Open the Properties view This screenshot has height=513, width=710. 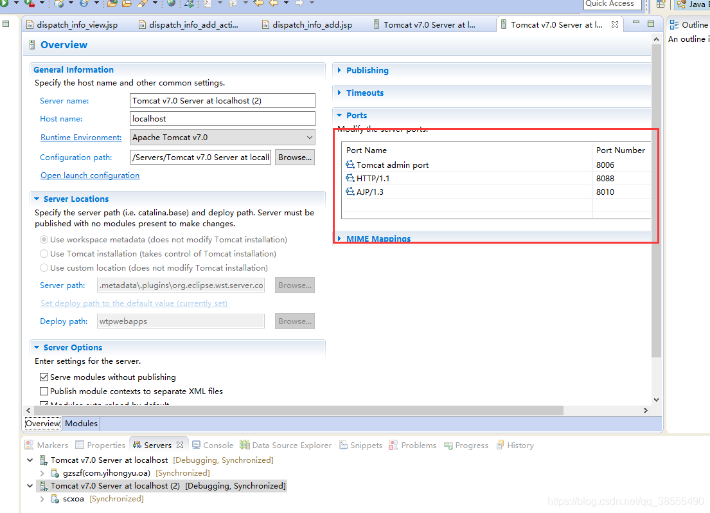[100, 446]
